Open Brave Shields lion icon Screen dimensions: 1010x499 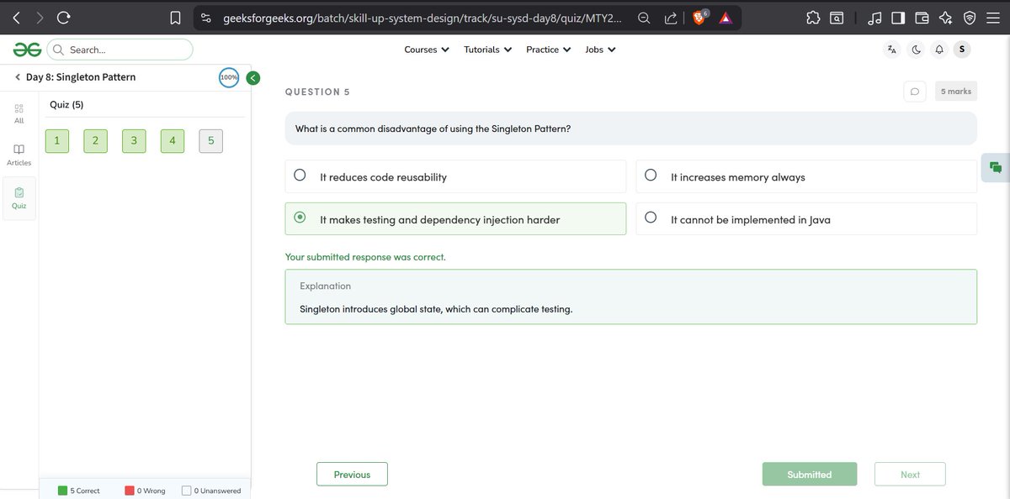pyautogui.click(x=699, y=17)
